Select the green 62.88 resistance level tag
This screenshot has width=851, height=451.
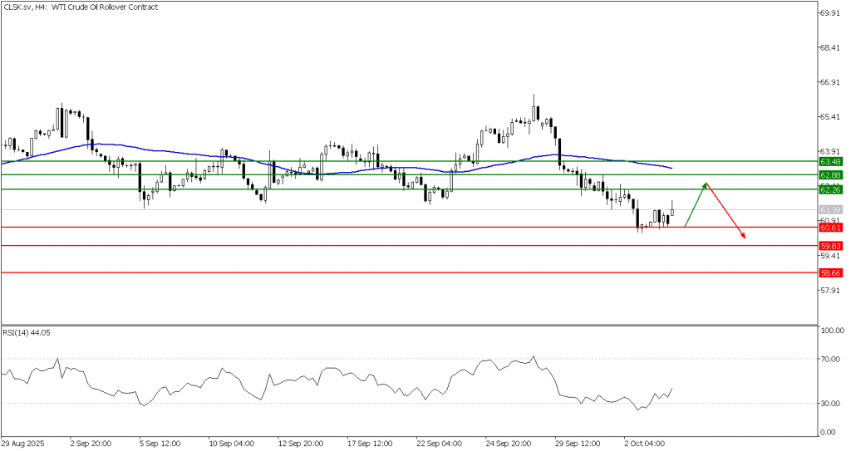(x=830, y=175)
